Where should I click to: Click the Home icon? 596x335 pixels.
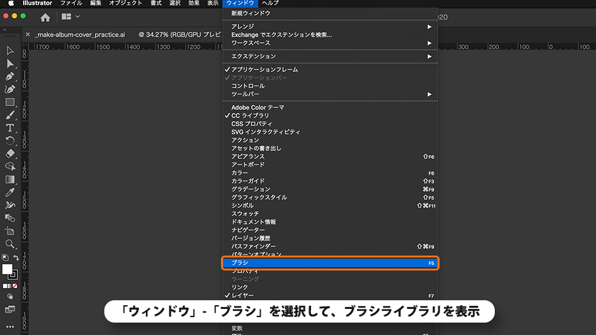tap(45, 17)
